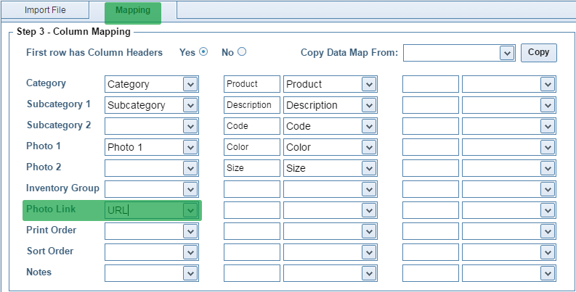Expand the Print Order mapping dropdown
The height and width of the screenshot is (292, 576).
[x=190, y=231]
